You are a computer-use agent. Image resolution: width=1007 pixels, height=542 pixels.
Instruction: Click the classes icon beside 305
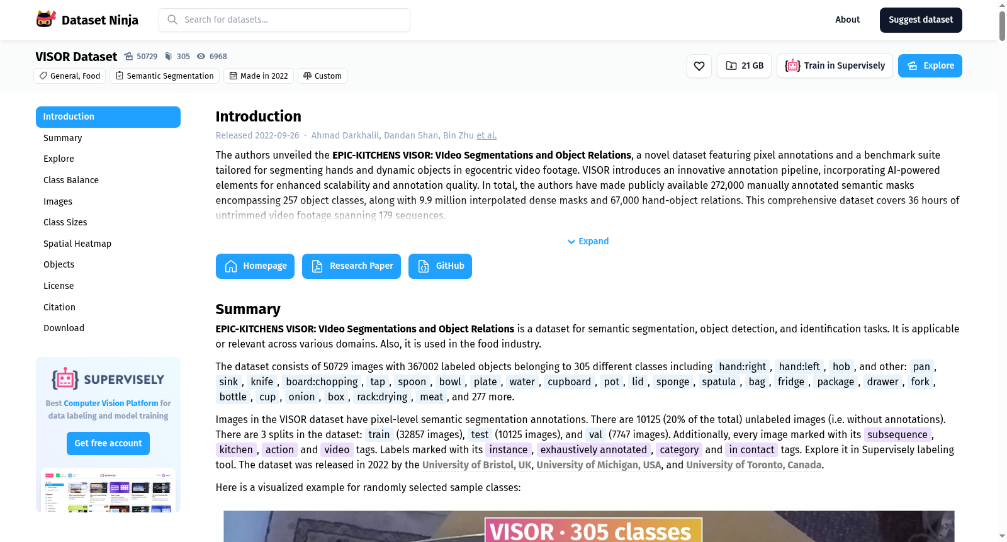point(168,56)
